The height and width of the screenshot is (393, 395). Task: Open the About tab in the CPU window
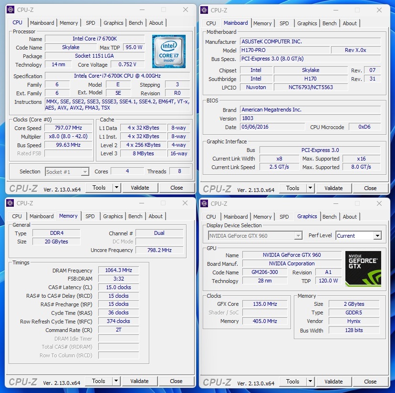click(156, 23)
